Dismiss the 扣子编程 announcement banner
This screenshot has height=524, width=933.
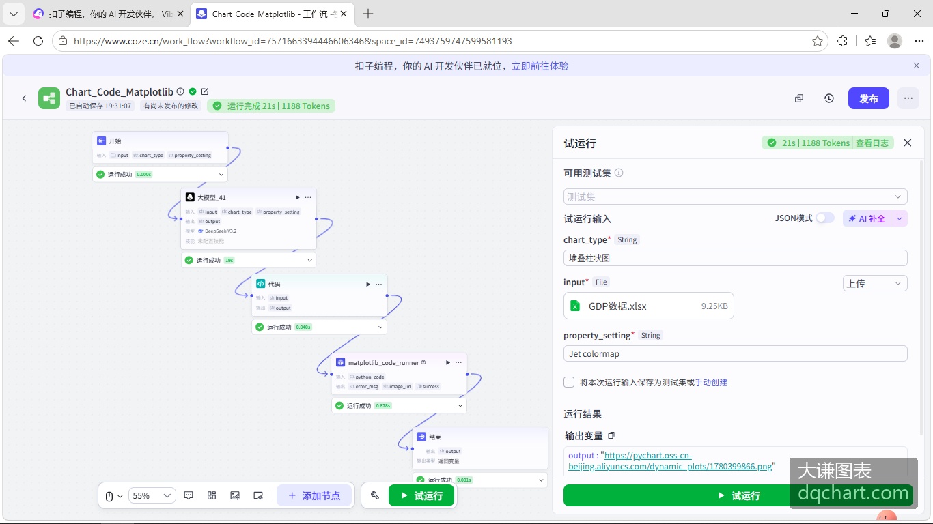click(x=917, y=65)
